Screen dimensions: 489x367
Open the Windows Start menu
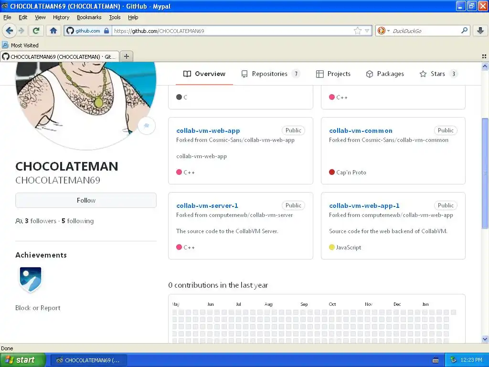pyautogui.click(x=23, y=360)
